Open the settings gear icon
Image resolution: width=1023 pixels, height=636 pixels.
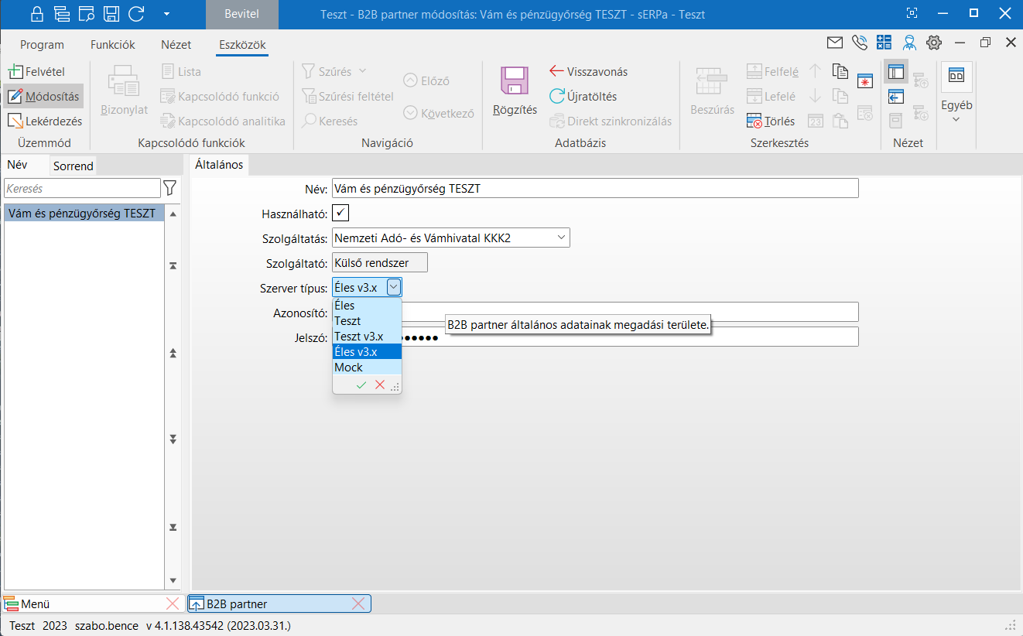pyautogui.click(x=934, y=43)
